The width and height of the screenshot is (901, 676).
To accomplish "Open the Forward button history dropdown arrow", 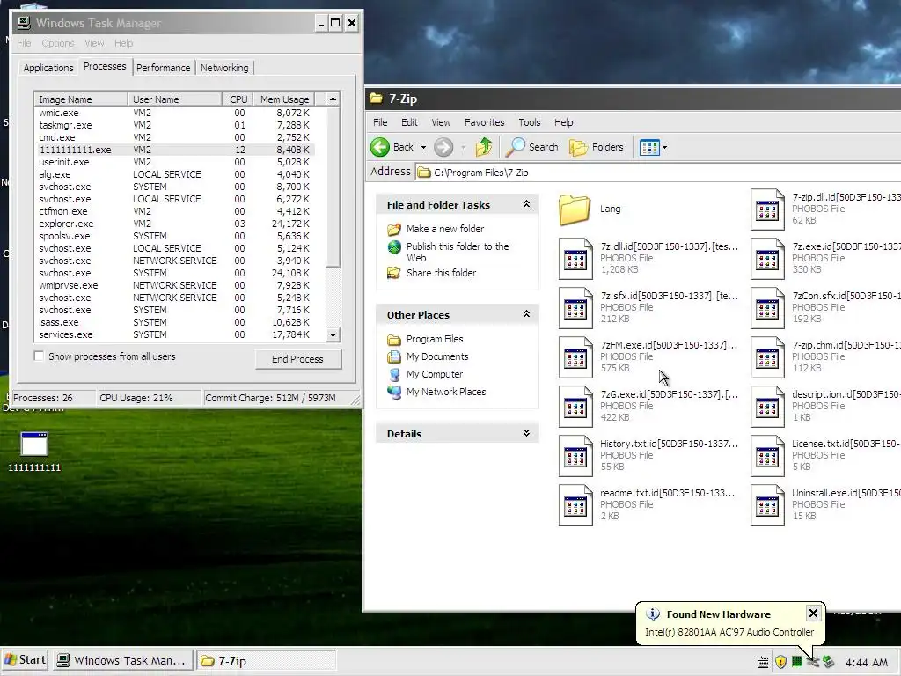I will pos(463,147).
